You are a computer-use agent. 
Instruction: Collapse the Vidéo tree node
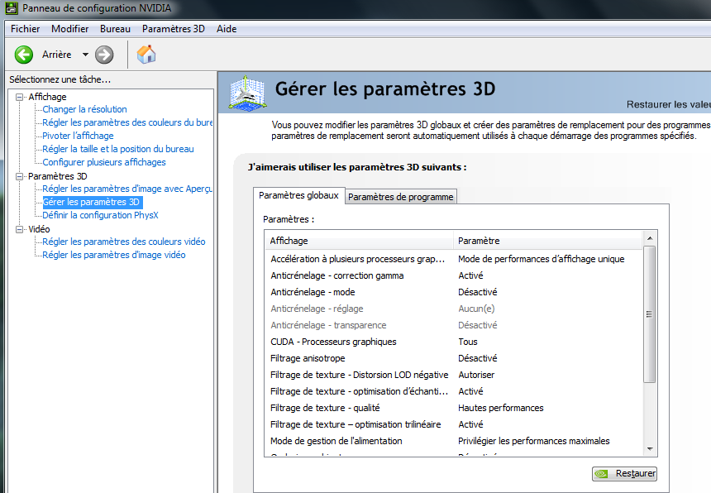click(20, 229)
